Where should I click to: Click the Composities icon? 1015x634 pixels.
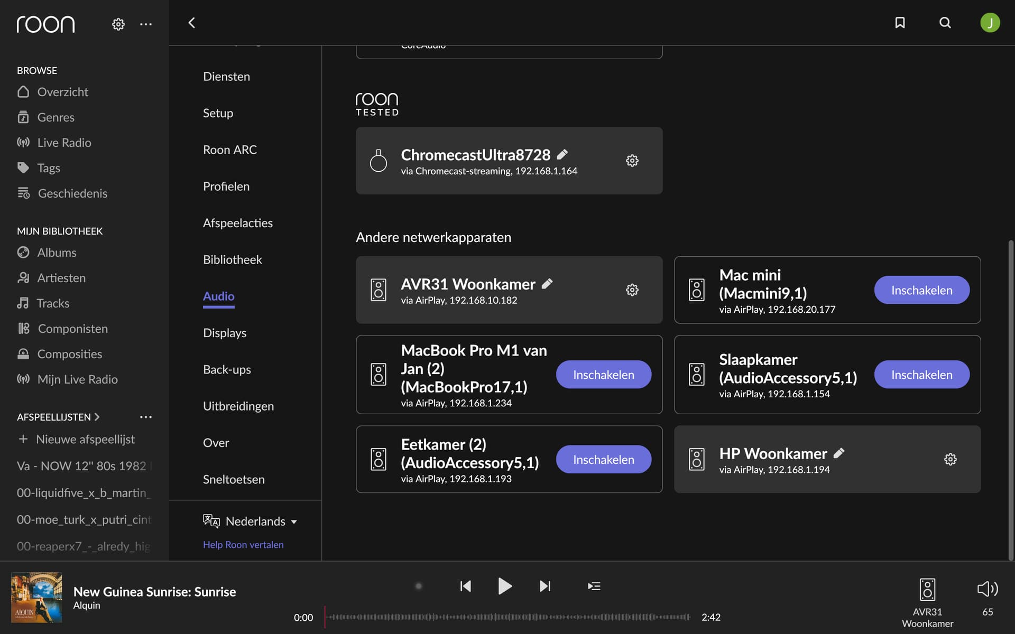(23, 354)
